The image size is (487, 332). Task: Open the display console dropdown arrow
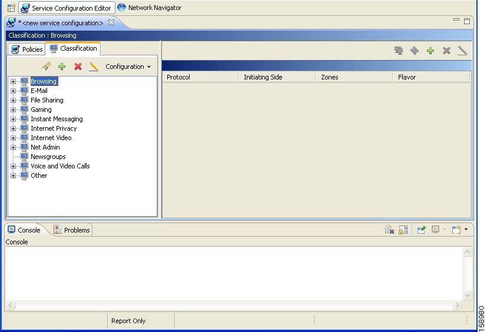[445, 230]
